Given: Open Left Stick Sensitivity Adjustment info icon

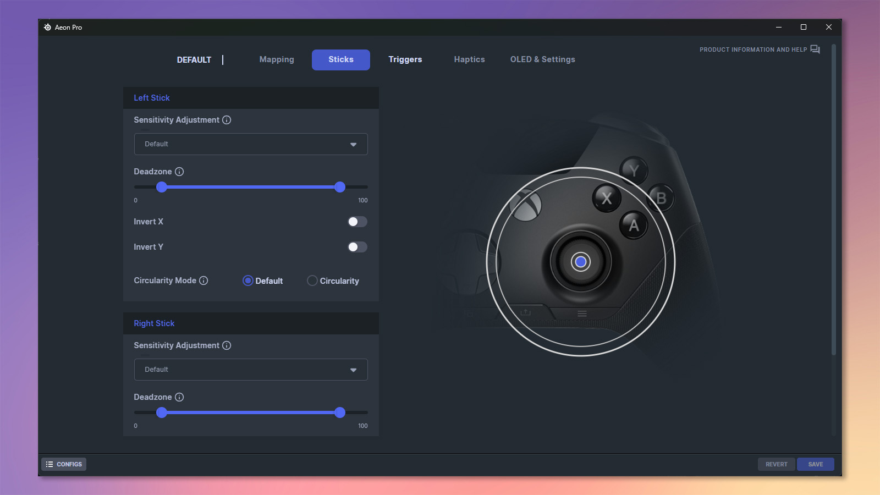Looking at the screenshot, I should coord(227,120).
